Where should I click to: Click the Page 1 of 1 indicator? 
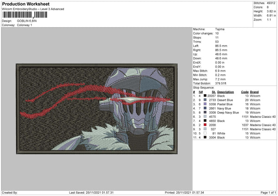pos(268,192)
